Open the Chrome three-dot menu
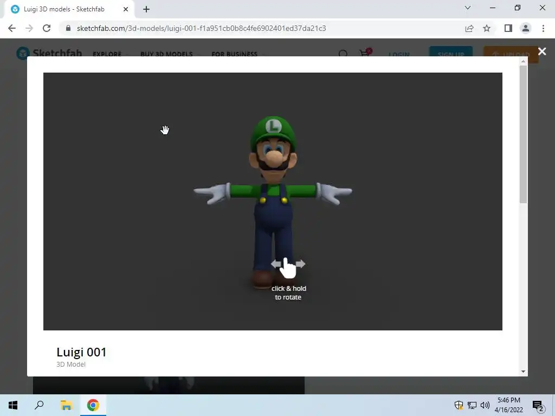Viewport: 555px width, 416px height. tap(543, 28)
